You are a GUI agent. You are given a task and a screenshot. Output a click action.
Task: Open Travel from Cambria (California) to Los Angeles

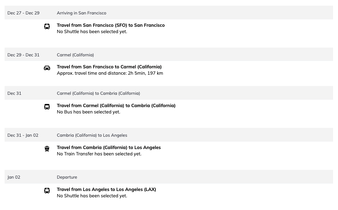pos(109,147)
